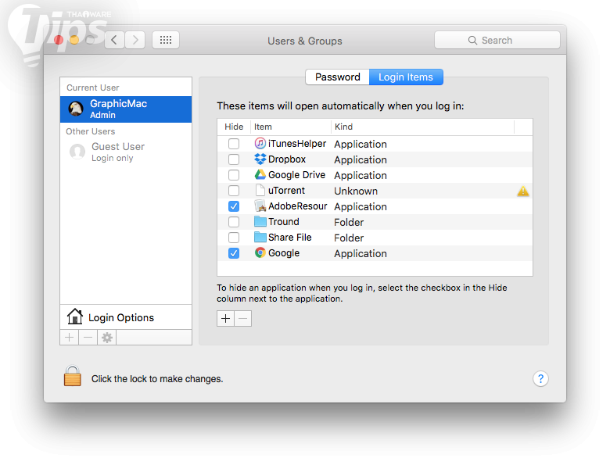Open help with the question mark button
Image resolution: width=610 pixels, height=465 pixels.
540,379
